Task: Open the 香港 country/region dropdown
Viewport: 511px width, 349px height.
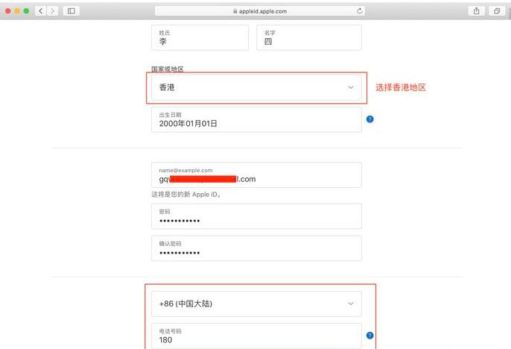Action: (x=256, y=87)
